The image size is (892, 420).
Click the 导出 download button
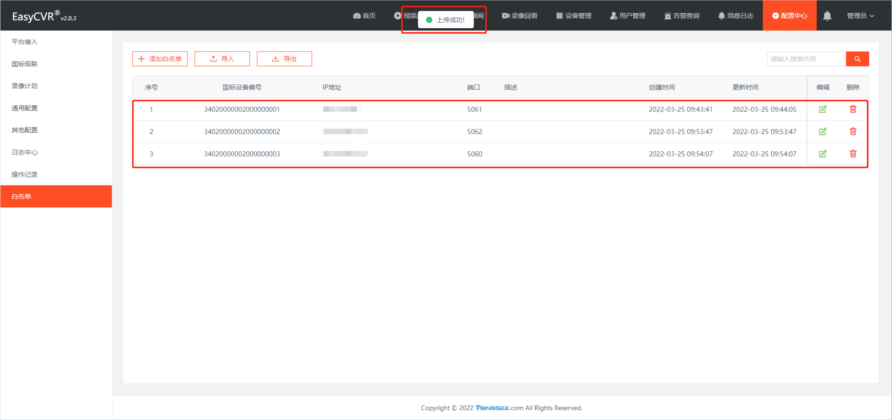284,59
